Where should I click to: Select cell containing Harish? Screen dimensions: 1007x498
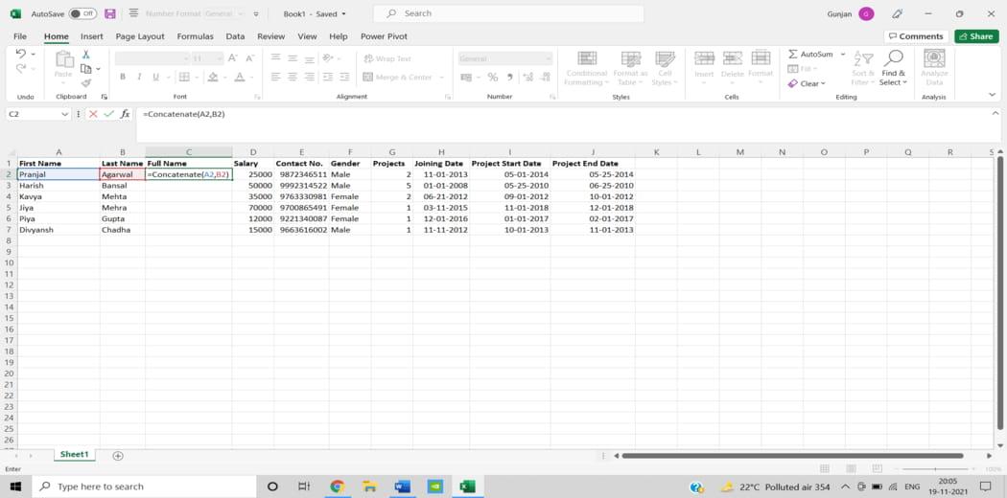(59, 185)
